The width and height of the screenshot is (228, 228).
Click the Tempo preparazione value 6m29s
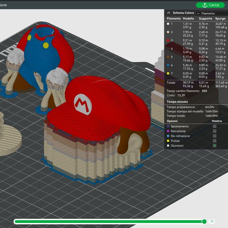point(209,107)
